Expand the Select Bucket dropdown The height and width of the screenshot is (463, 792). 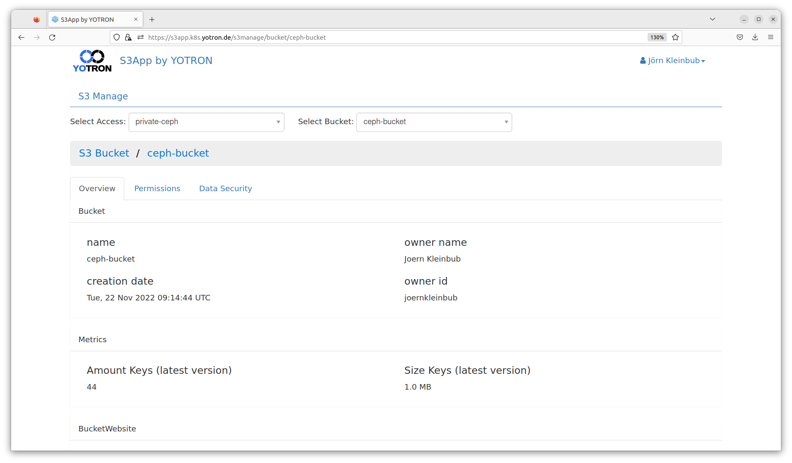click(434, 122)
